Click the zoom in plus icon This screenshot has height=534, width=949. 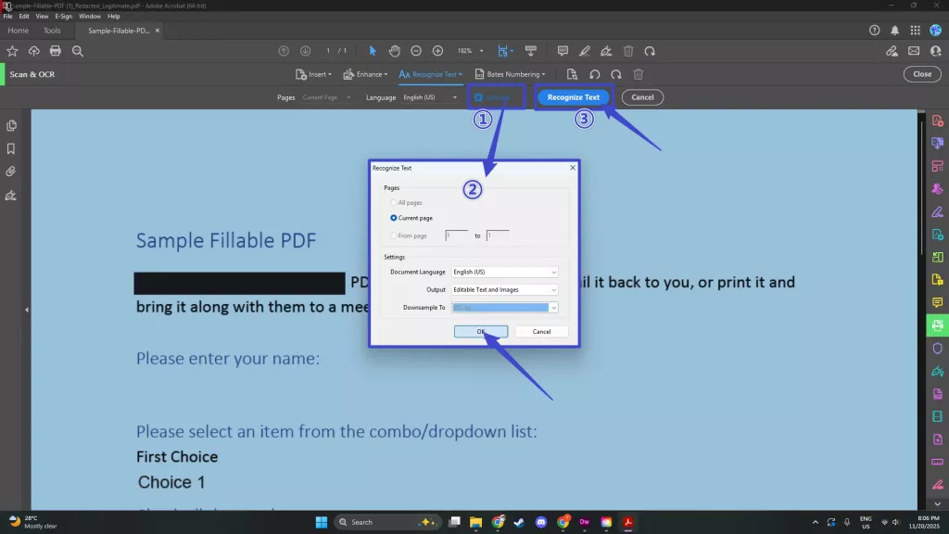tap(437, 51)
